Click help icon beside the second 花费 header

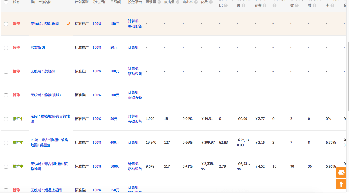265,5
